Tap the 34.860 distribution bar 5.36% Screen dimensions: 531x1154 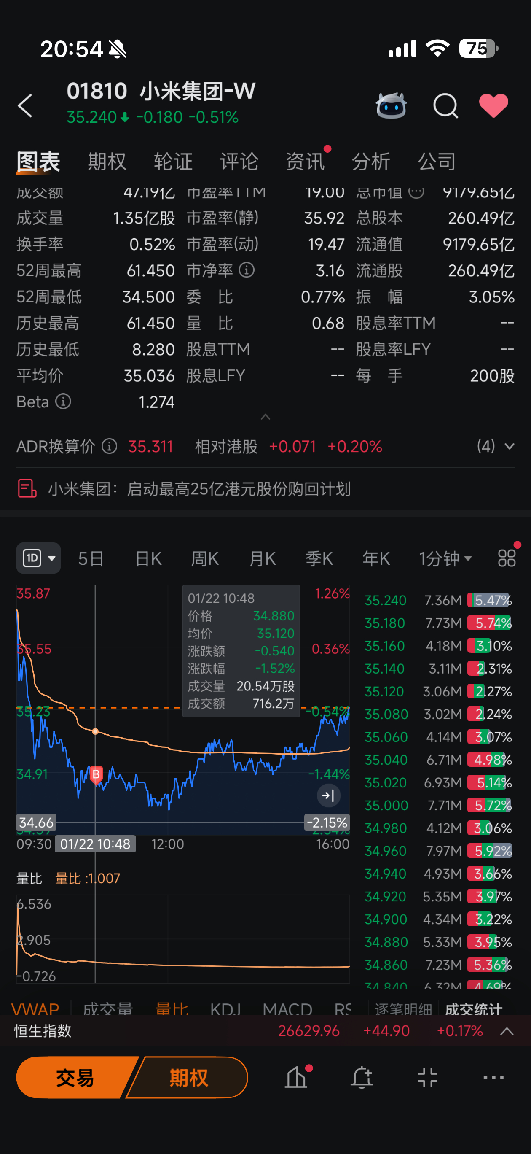pyautogui.click(x=490, y=965)
